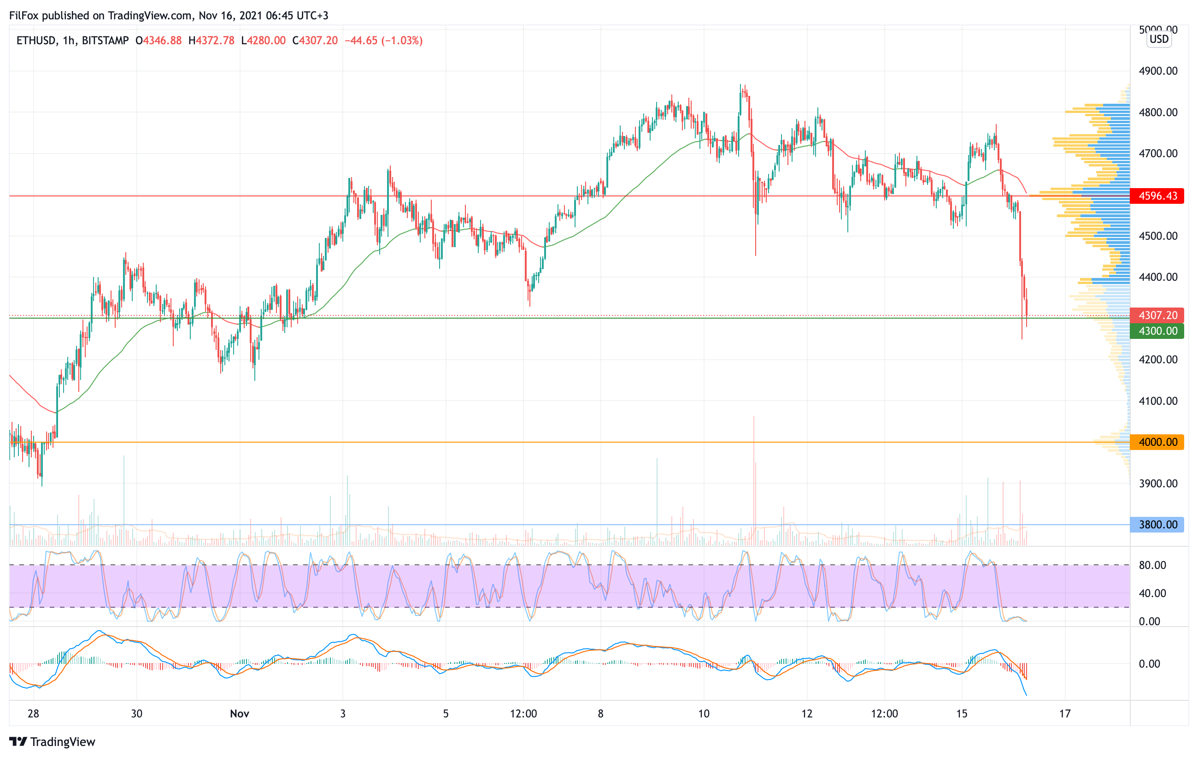
Task: Click the published header text FilFox
Action: click(24, 15)
